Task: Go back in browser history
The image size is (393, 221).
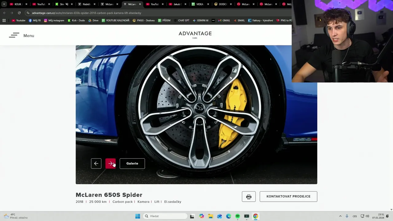Action: [x=4, y=13]
